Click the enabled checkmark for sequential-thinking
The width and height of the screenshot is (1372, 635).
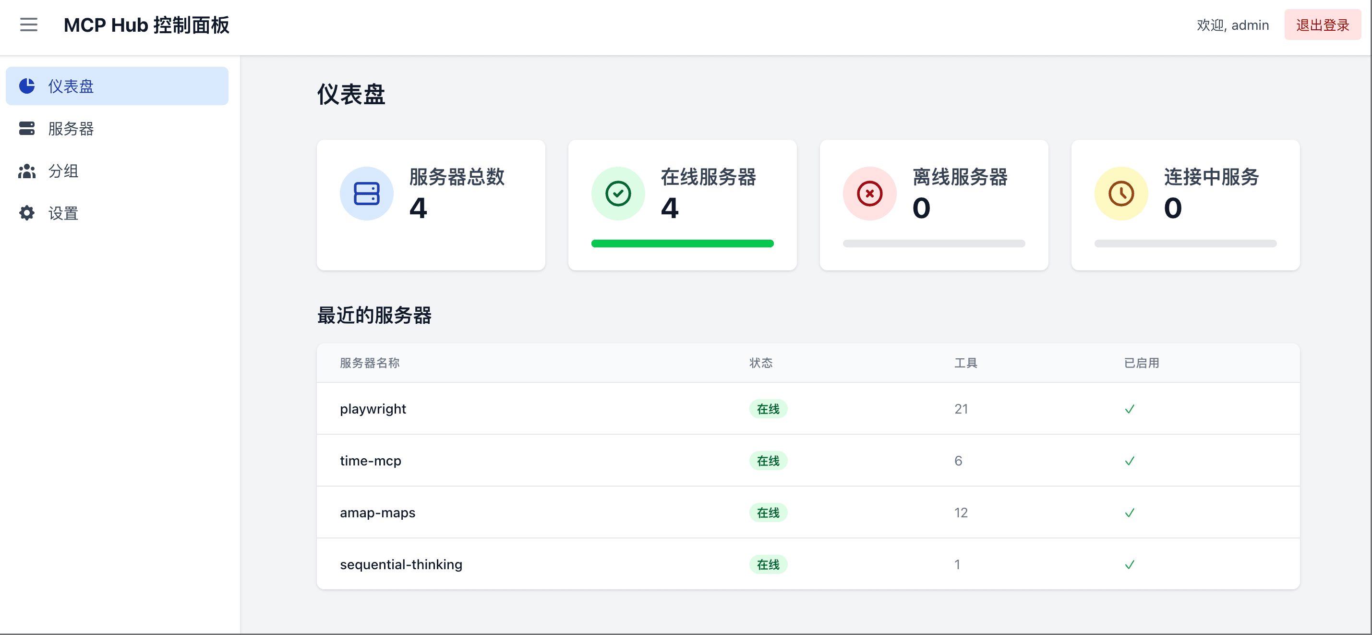point(1129,565)
